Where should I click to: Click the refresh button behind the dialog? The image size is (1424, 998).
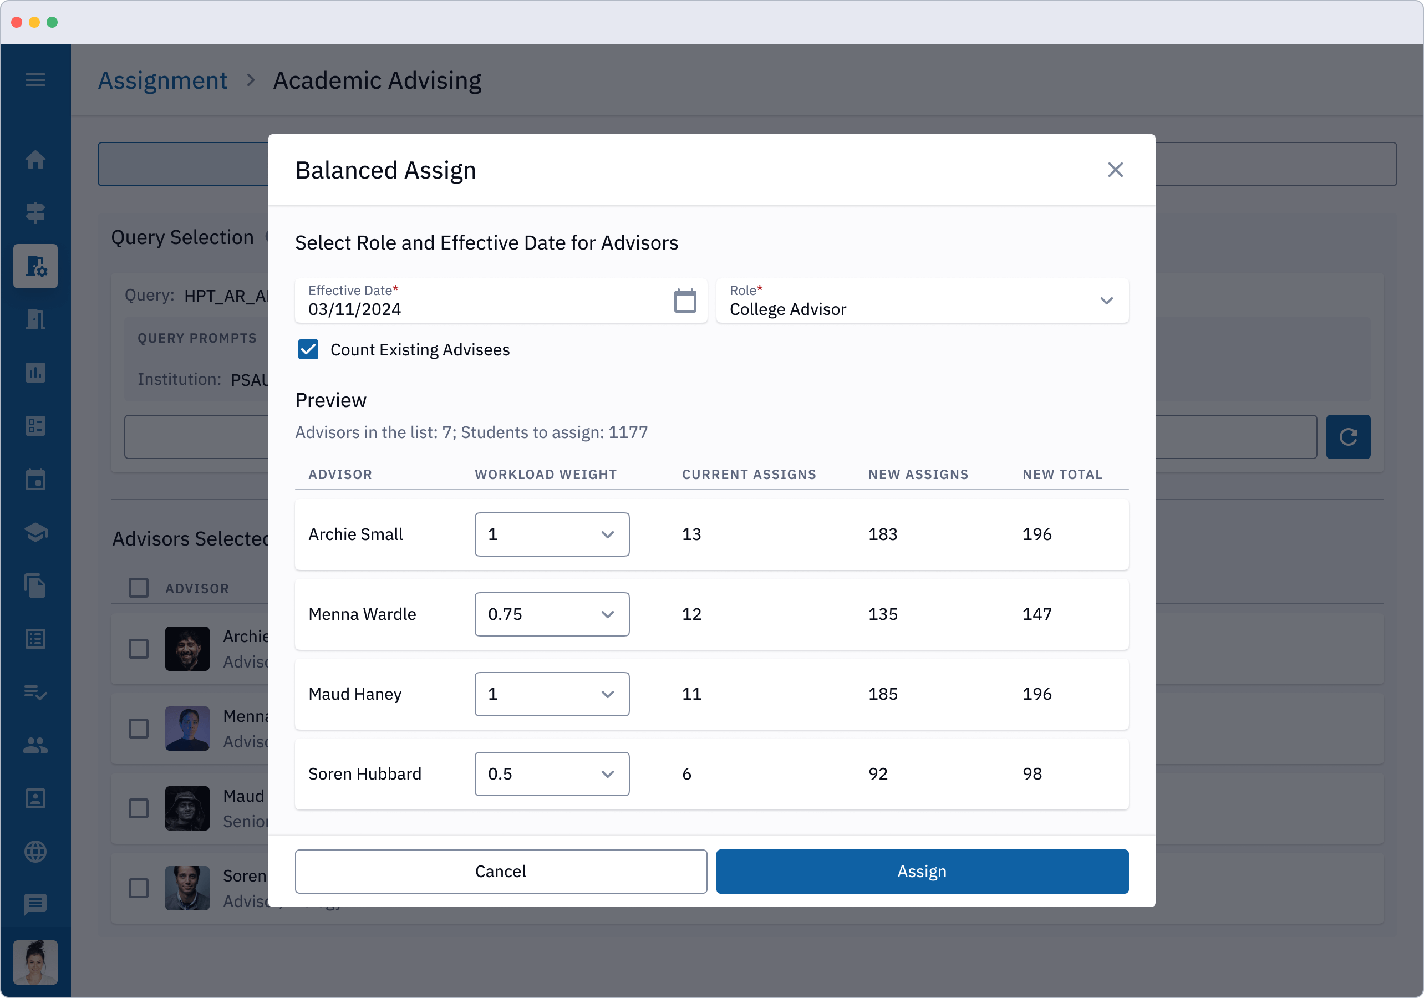(1347, 437)
